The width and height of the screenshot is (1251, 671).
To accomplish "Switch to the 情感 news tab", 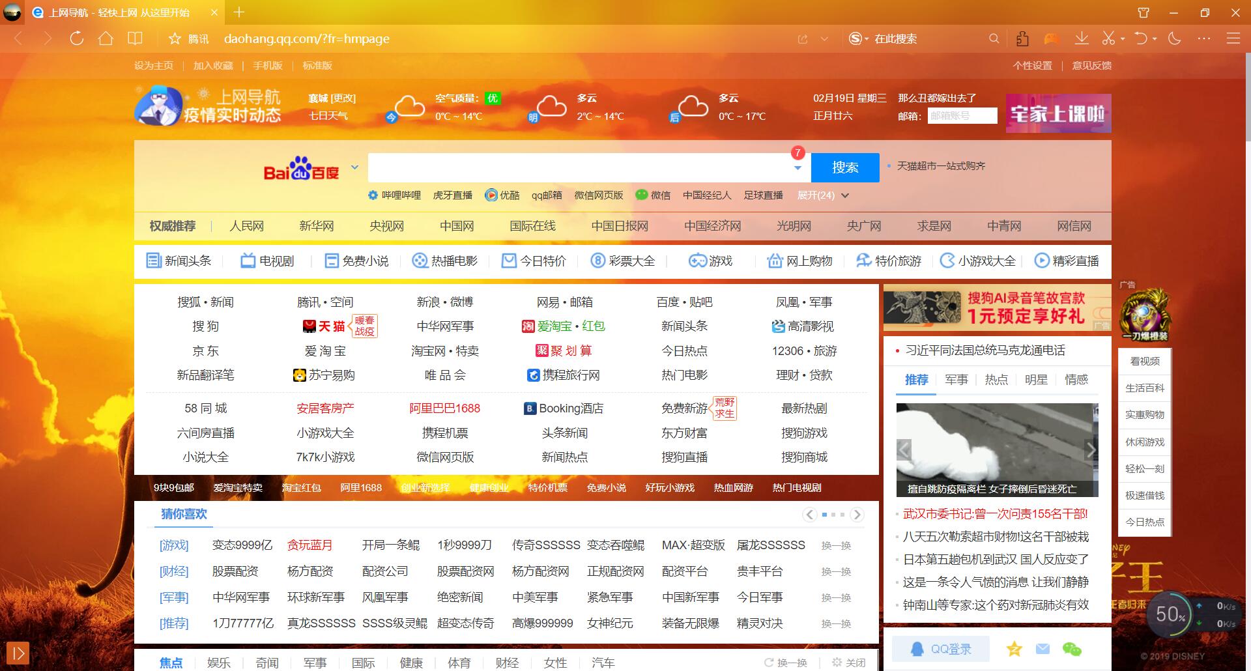I will (x=1076, y=380).
